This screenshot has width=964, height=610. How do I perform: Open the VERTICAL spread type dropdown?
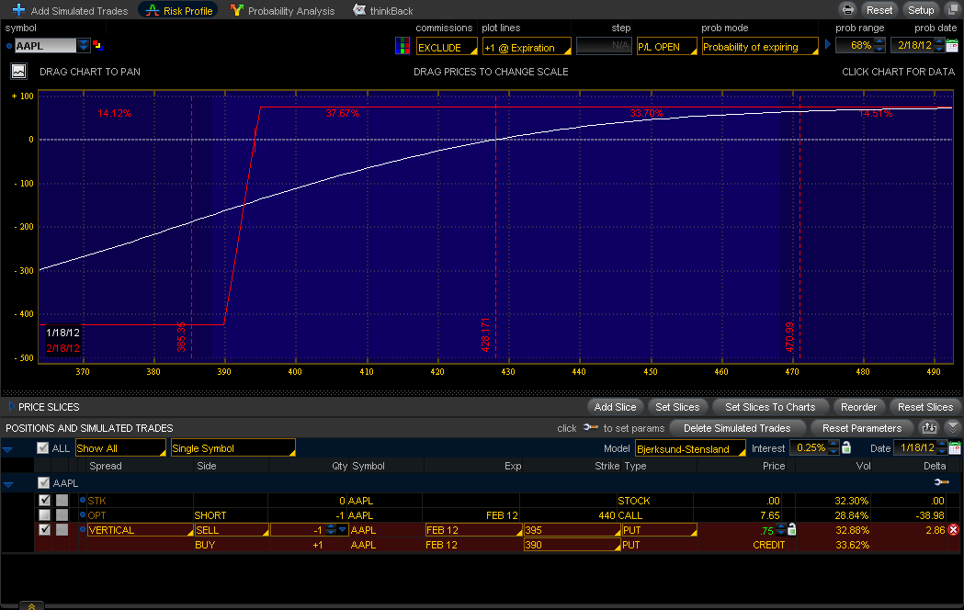point(141,529)
